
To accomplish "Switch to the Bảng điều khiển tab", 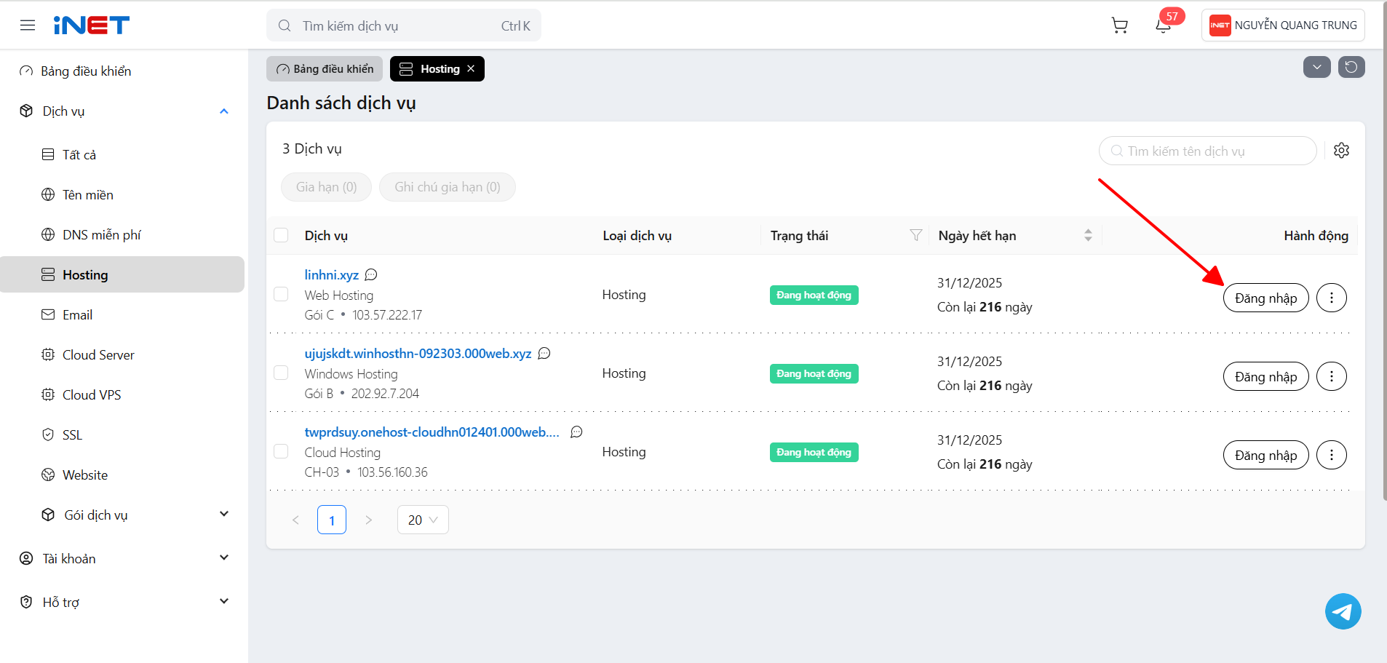I will point(325,68).
